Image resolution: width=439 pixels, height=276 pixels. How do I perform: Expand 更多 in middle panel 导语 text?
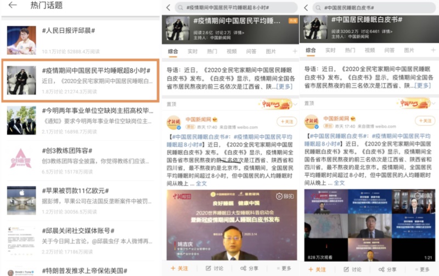tap(284, 87)
